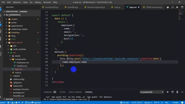185x104 pixels.
Task: Open package-lock.json in the explorer
Action: point(21,89)
